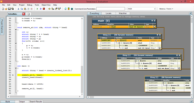Collapse dynamic node at 0x009513F0

(x=136, y=61)
